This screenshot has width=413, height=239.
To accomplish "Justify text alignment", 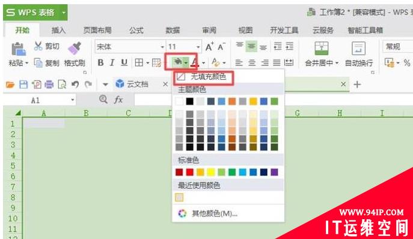I will (x=277, y=62).
